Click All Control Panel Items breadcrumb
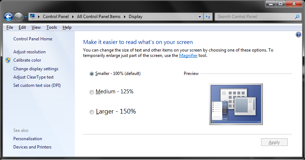The height and width of the screenshot is (160, 305). [99, 17]
